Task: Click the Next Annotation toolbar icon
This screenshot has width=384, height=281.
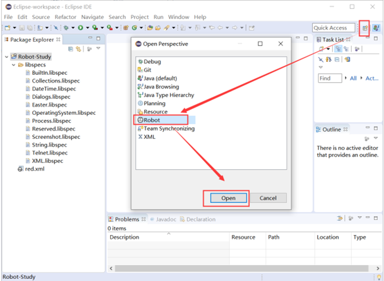Action: click(183, 28)
